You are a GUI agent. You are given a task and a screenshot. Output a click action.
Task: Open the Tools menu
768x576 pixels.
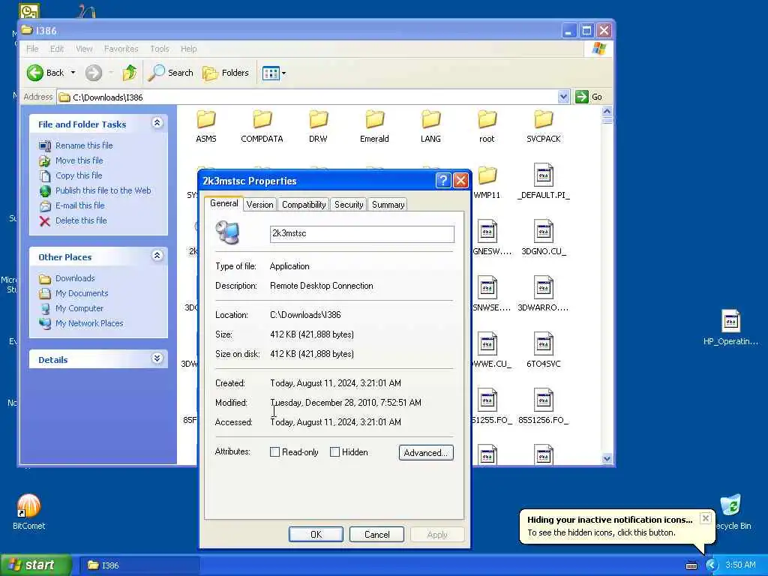(159, 49)
